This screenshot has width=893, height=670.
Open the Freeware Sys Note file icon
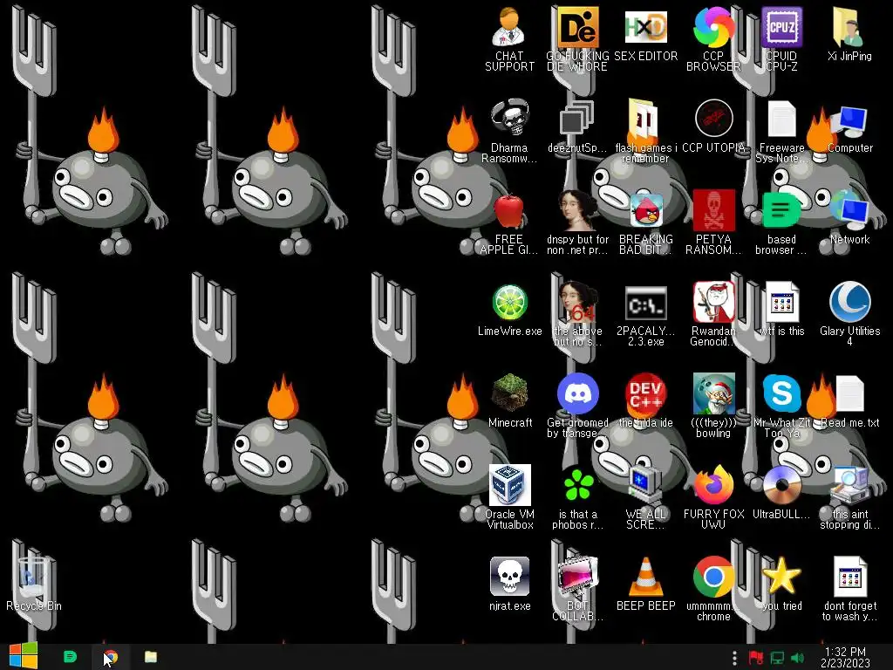pos(781,119)
